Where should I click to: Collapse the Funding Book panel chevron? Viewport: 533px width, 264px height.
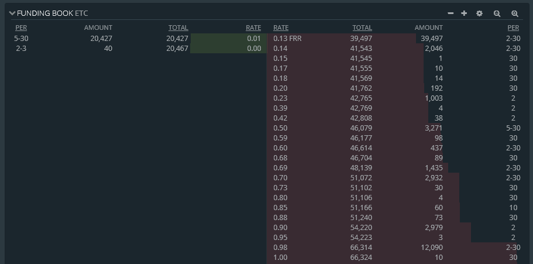pyautogui.click(x=12, y=13)
